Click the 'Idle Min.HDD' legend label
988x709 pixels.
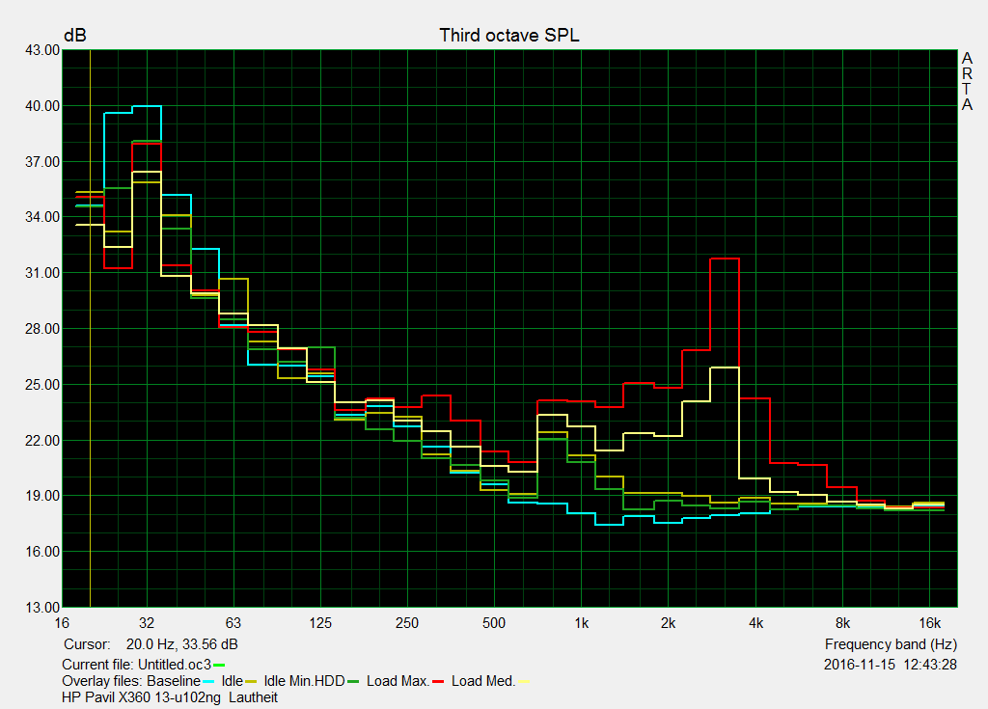[304, 681]
